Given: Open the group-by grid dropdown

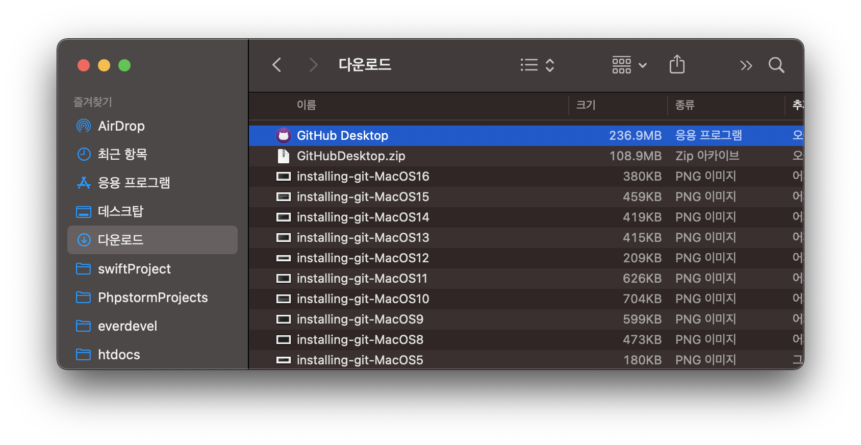Looking at the screenshot, I should (x=629, y=65).
